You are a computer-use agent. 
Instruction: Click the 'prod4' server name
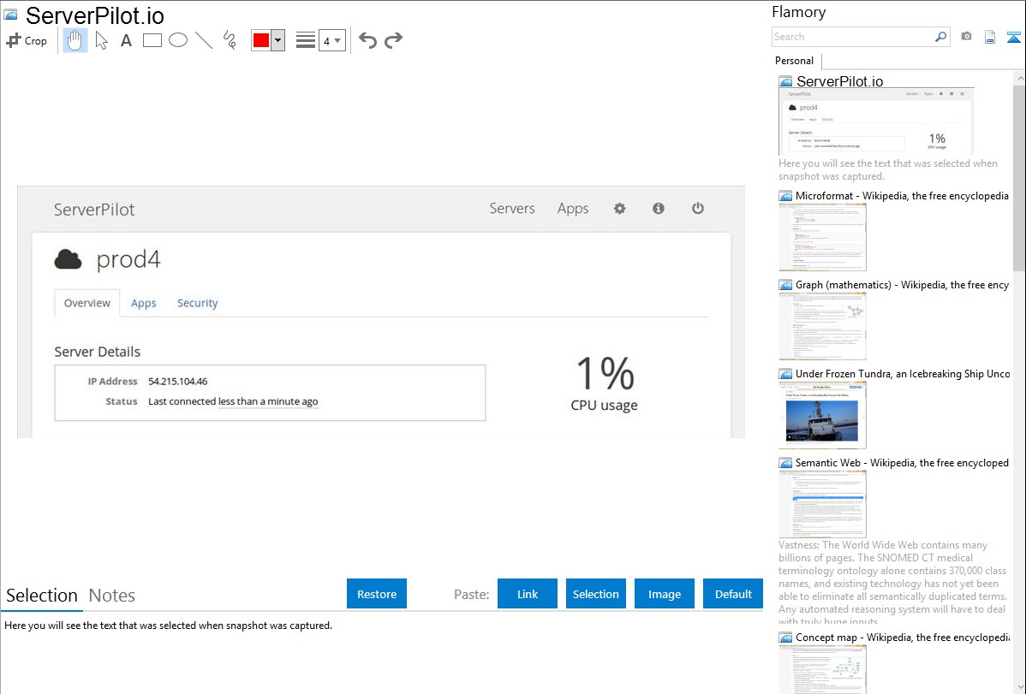128,259
